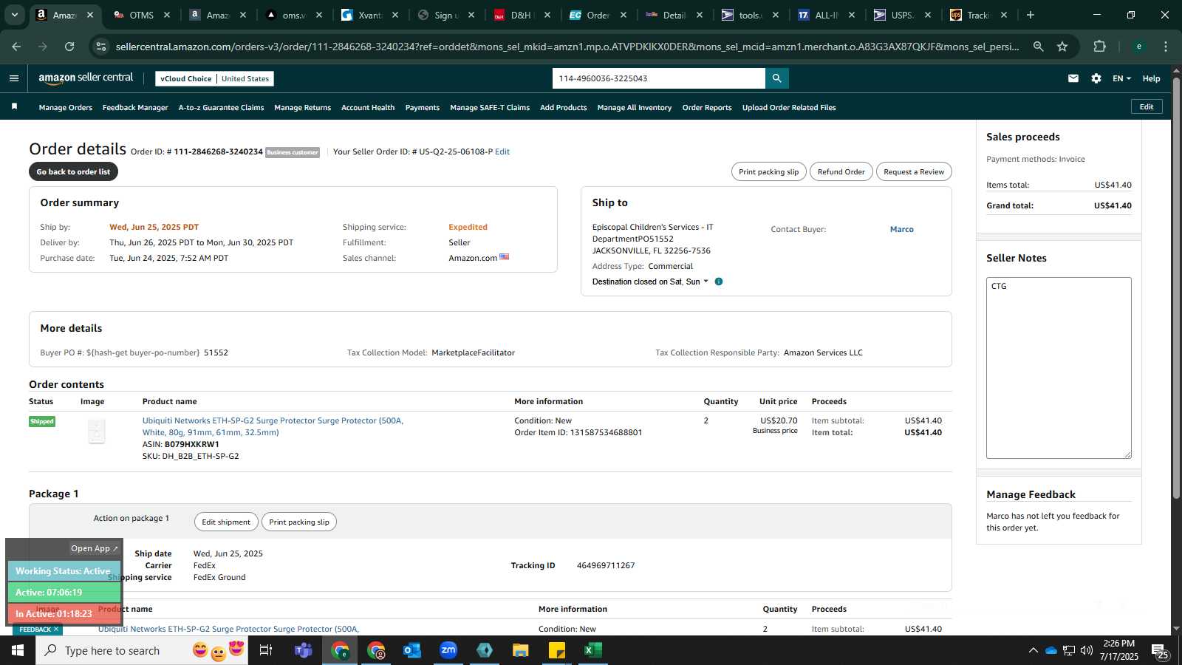Screen dimensions: 1182x665
Task: Open Microsoft Teams from the taskbar
Action: click(x=304, y=650)
